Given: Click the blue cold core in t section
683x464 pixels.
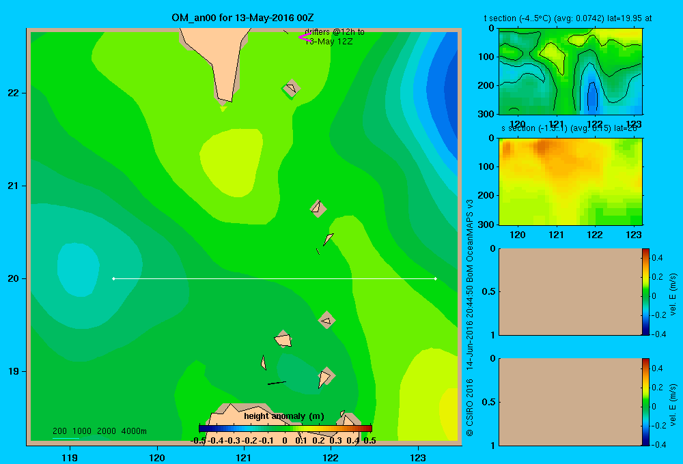Looking at the screenshot, I should point(592,97).
